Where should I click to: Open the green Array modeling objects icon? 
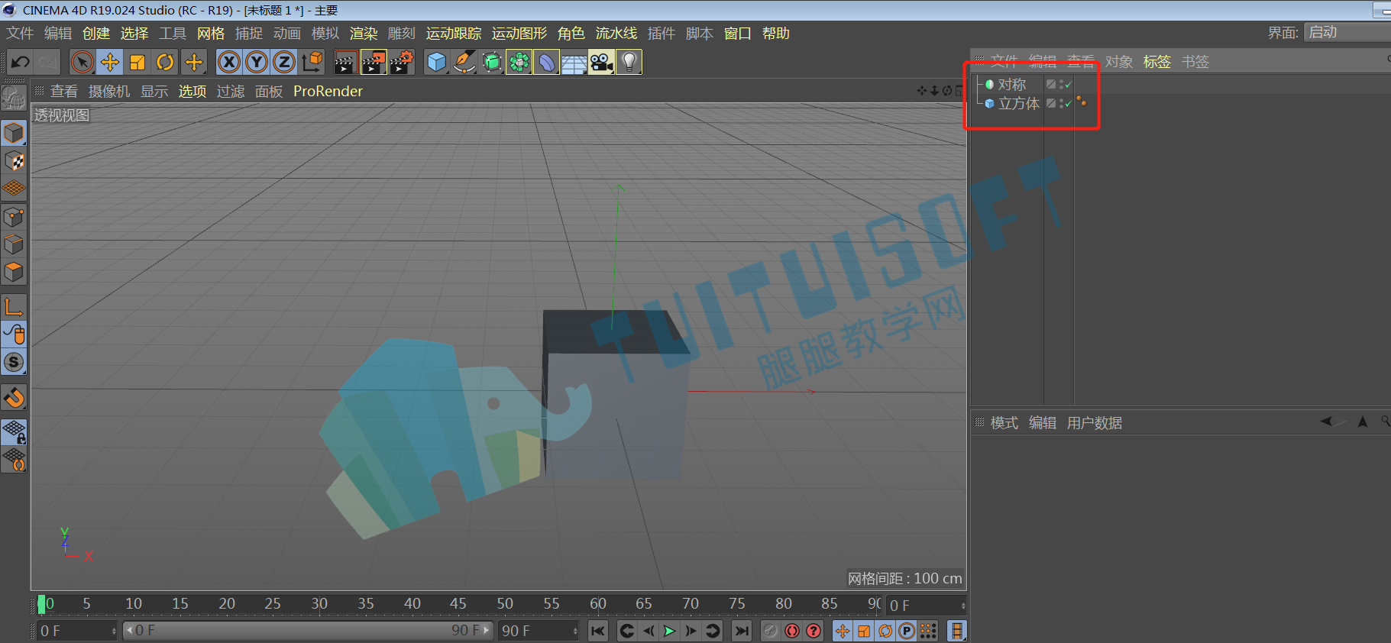click(x=519, y=62)
